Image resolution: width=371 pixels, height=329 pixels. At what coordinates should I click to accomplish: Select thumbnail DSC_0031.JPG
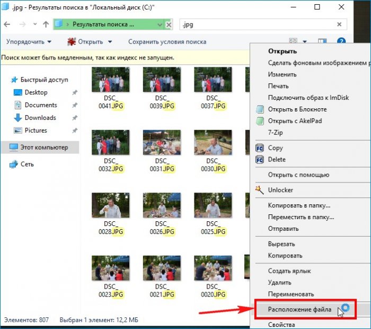tap(162, 142)
